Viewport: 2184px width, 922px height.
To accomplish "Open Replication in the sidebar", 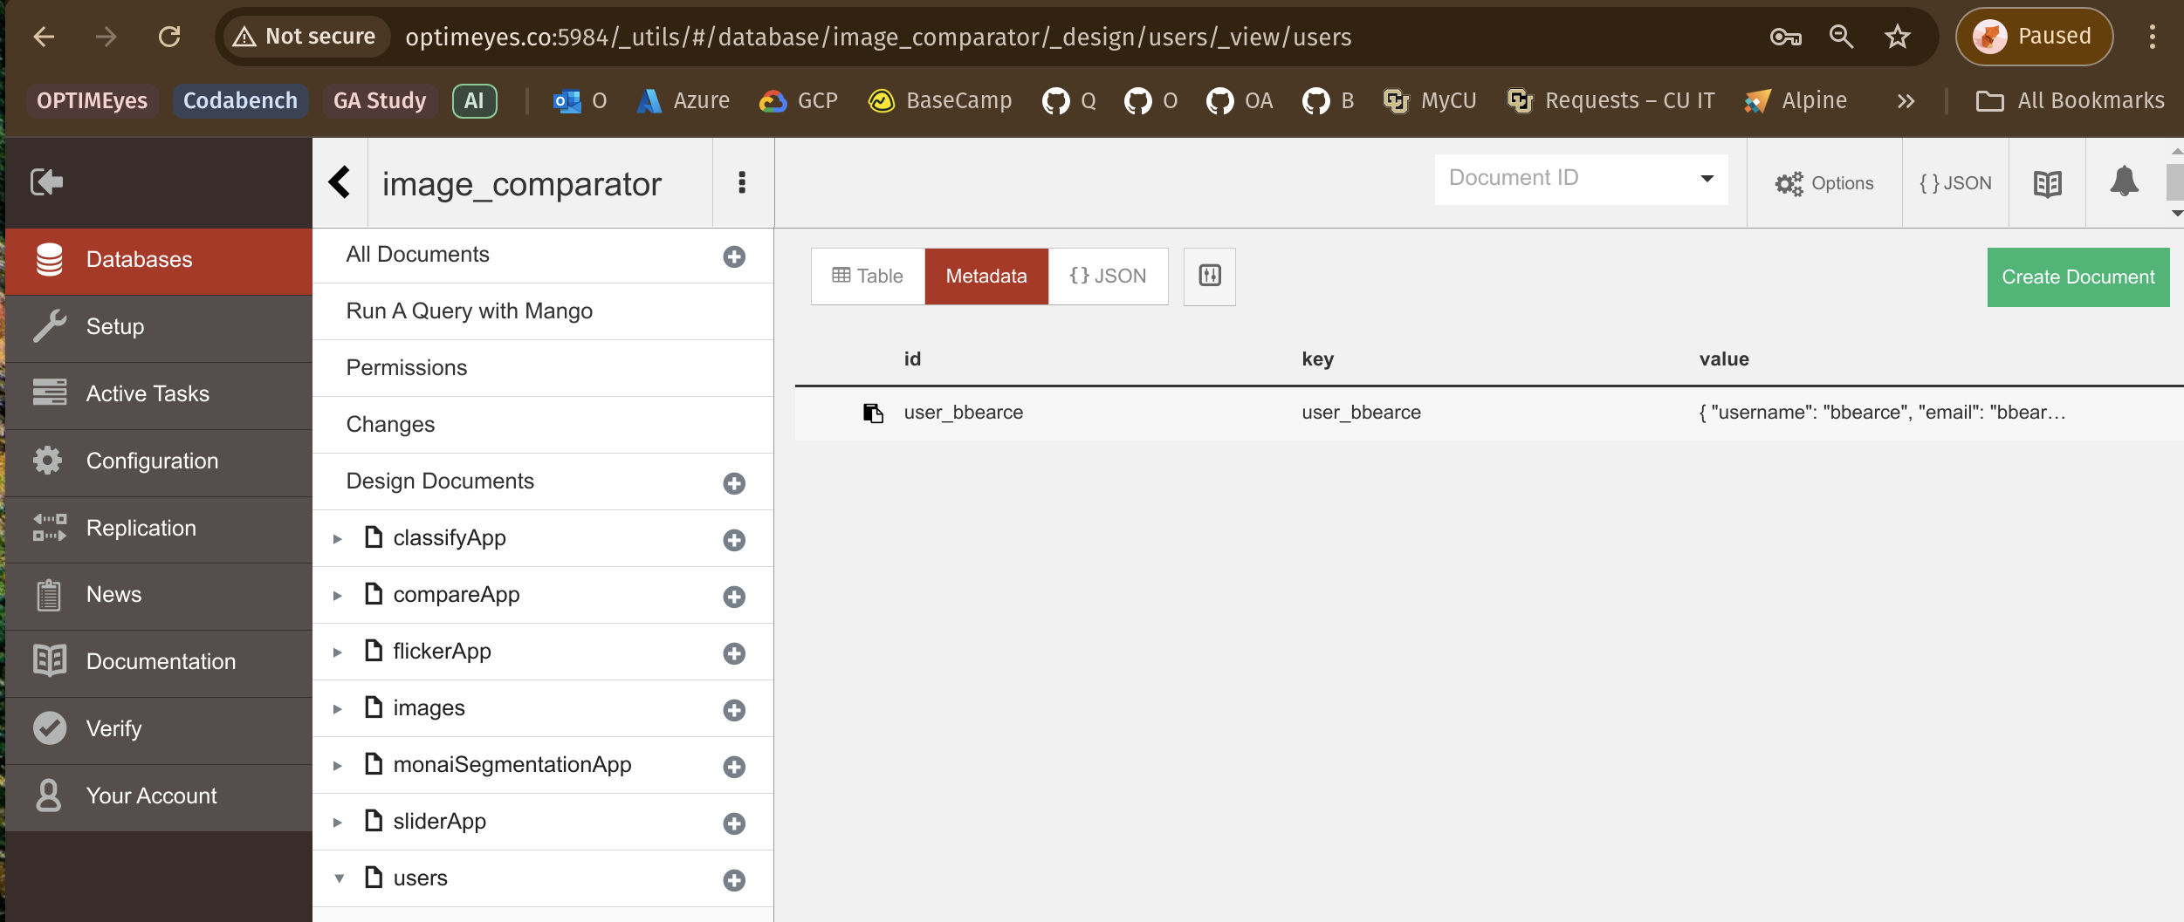I will click(x=159, y=529).
